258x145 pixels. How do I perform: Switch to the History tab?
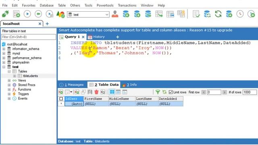96,37
